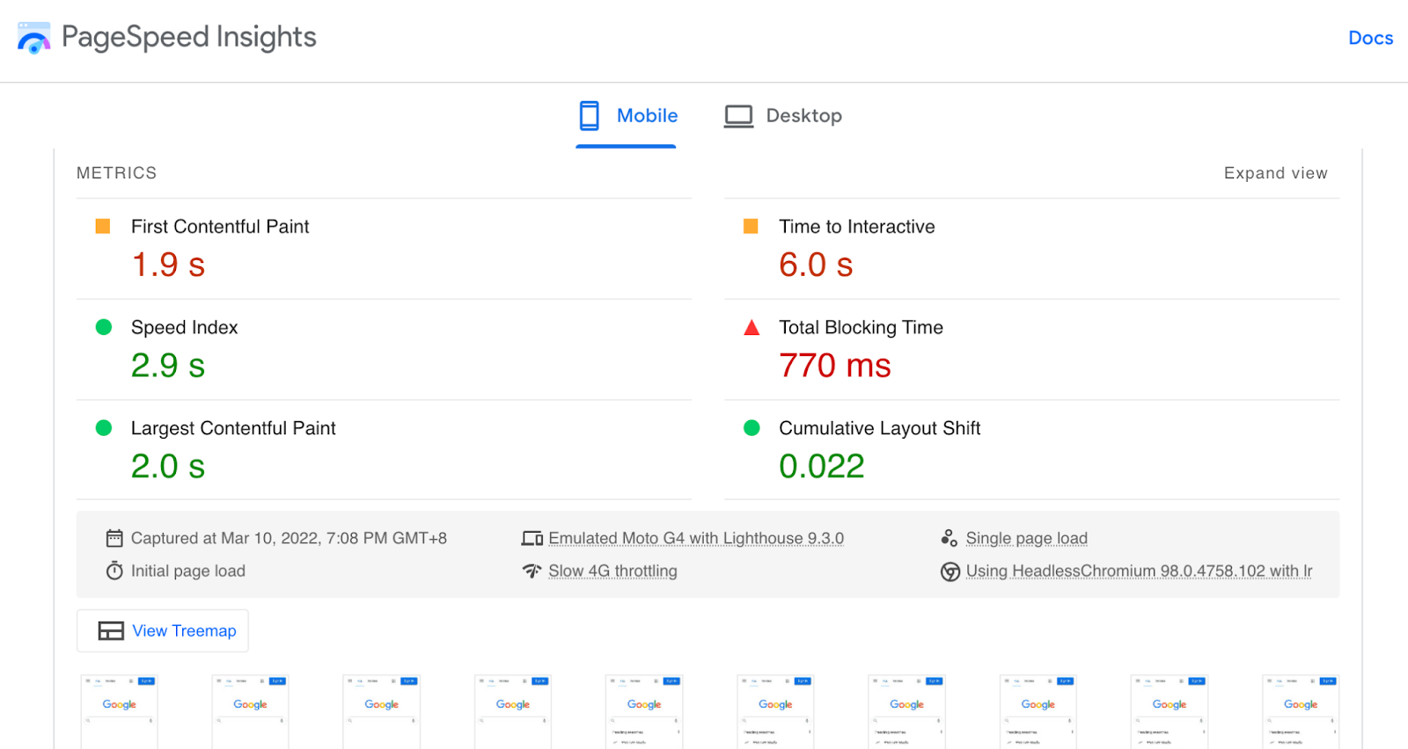Click the METRICS heading

coord(116,173)
